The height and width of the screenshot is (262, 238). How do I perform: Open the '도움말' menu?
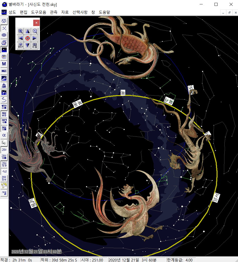click(x=105, y=12)
